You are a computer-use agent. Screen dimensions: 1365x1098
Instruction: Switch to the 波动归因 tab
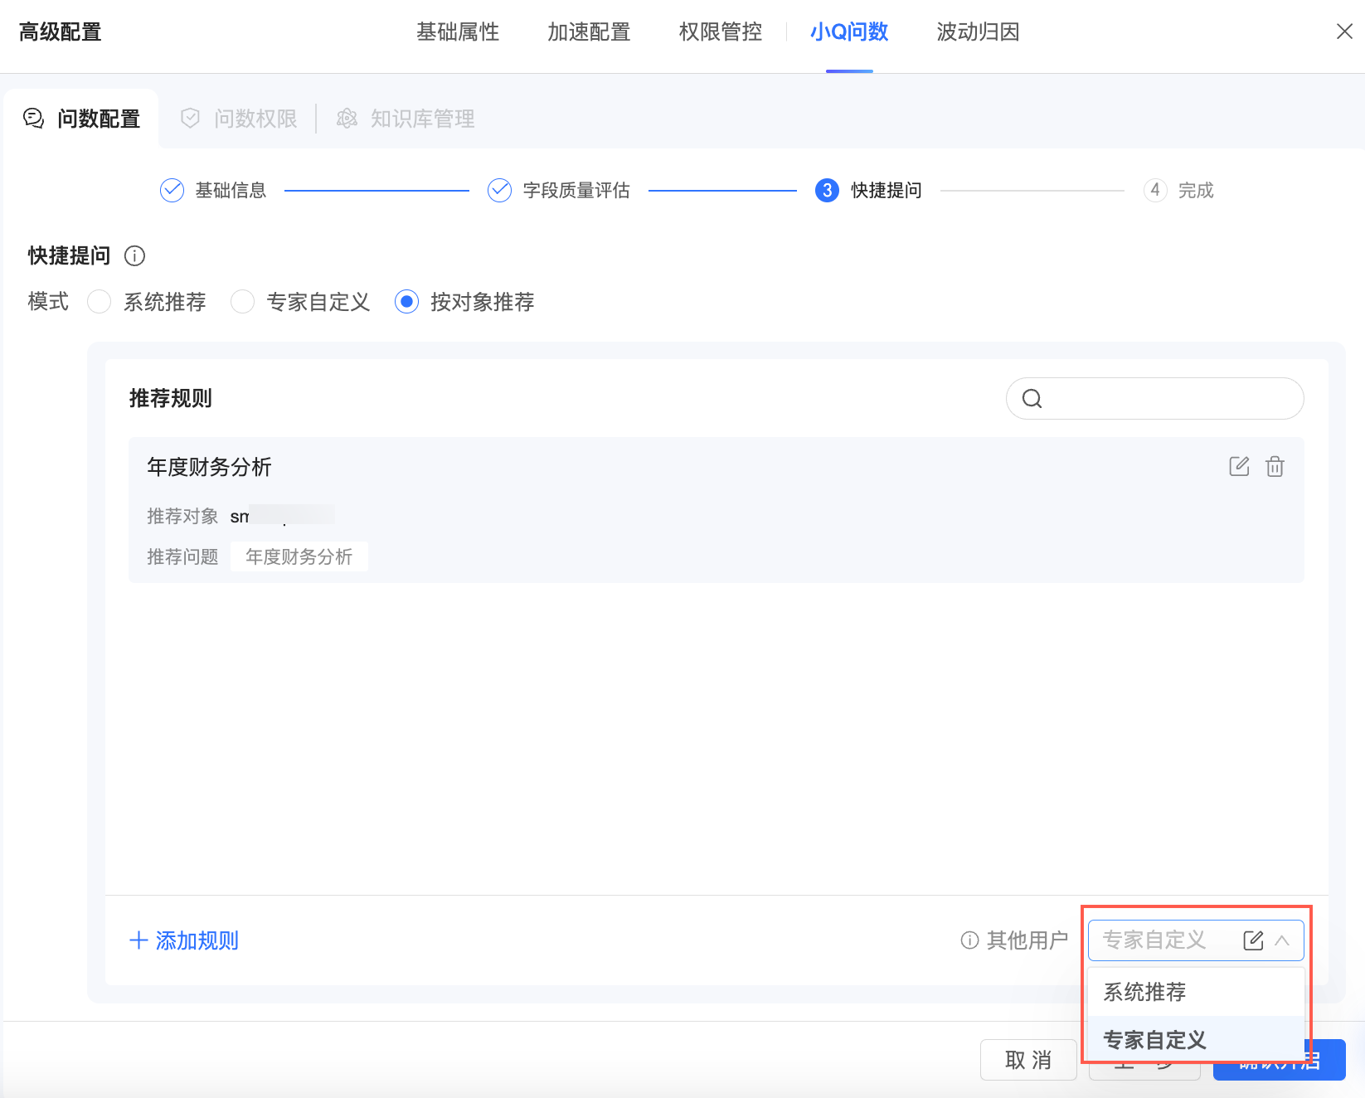[978, 32]
